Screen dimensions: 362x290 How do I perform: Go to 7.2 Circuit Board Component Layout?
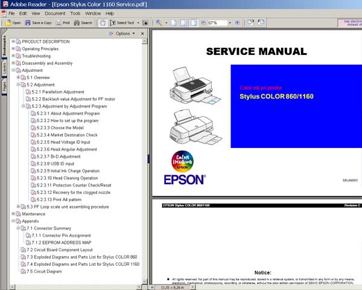click(60, 250)
